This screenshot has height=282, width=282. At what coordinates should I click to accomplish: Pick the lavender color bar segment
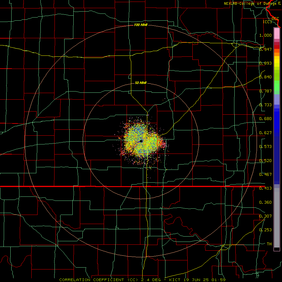[x=277, y=99]
